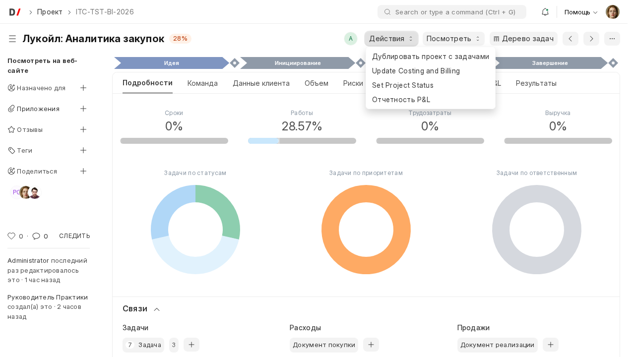Switch to the Объем tab
Viewport: 635px width, 357px height.
click(x=317, y=83)
